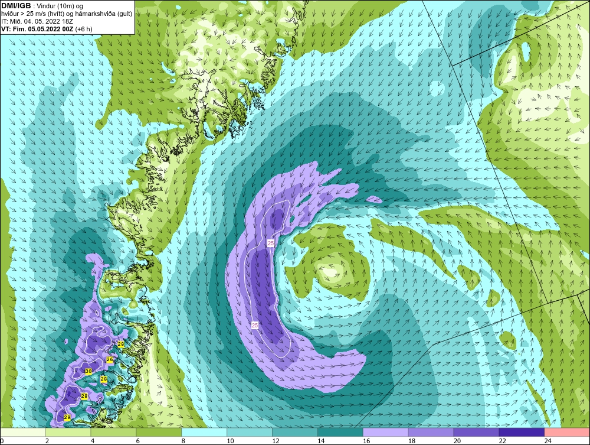590x445 pixels.
Task: Pick the 14–16 m/s dark teal swatch
Action: (340, 432)
